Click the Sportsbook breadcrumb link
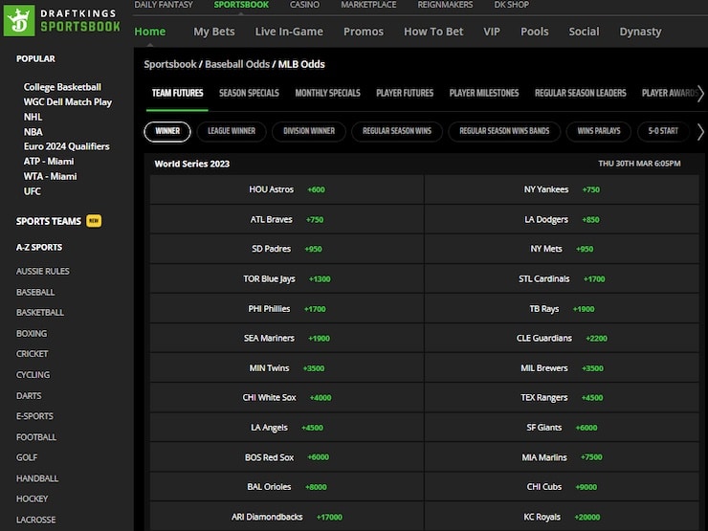 170,64
